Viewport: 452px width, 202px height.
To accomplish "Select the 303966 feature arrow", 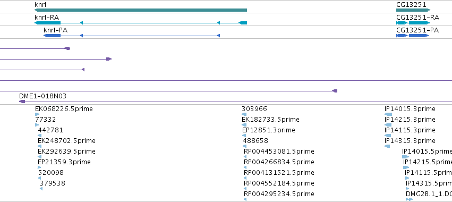I will (244, 114).
